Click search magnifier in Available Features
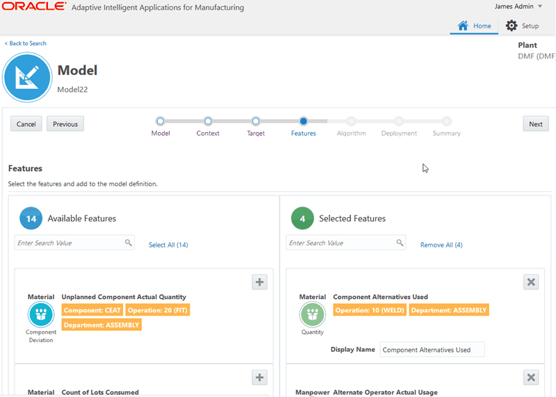This screenshot has width=556, height=397. pos(129,243)
